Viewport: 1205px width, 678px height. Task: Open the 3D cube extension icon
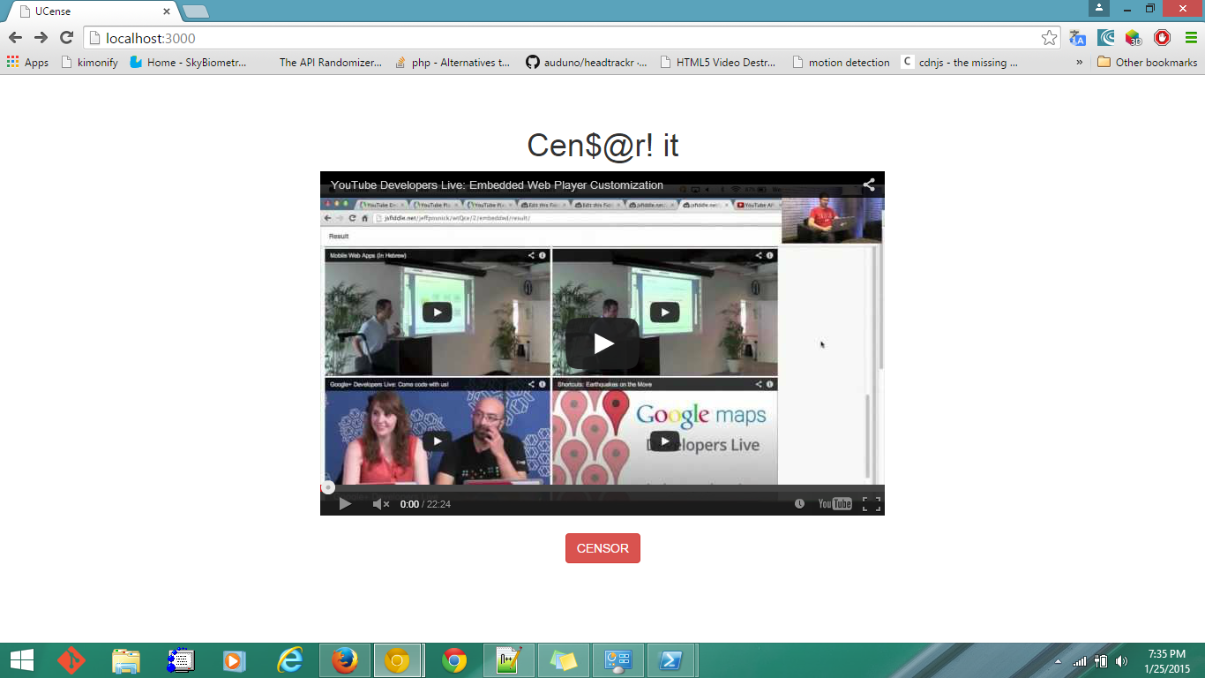(x=1134, y=38)
